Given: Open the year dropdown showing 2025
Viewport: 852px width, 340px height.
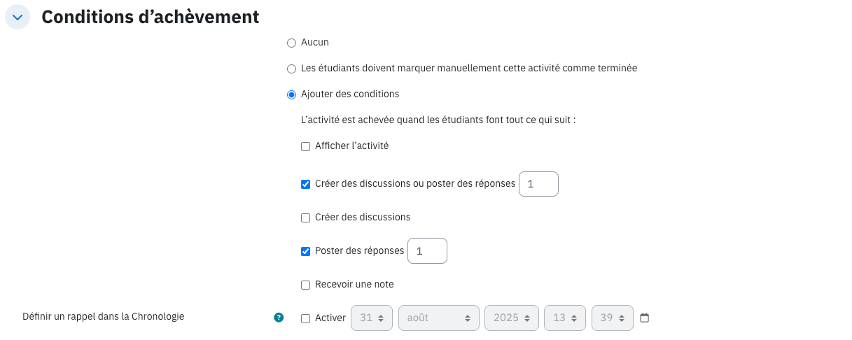Looking at the screenshot, I should 512,318.
